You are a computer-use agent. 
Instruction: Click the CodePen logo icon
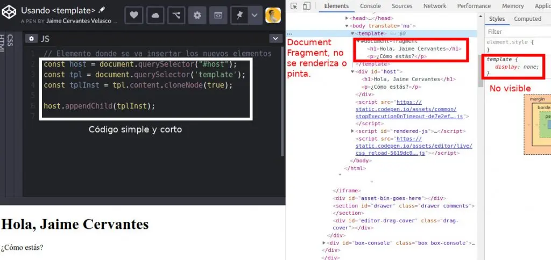(x=9, y=12)
